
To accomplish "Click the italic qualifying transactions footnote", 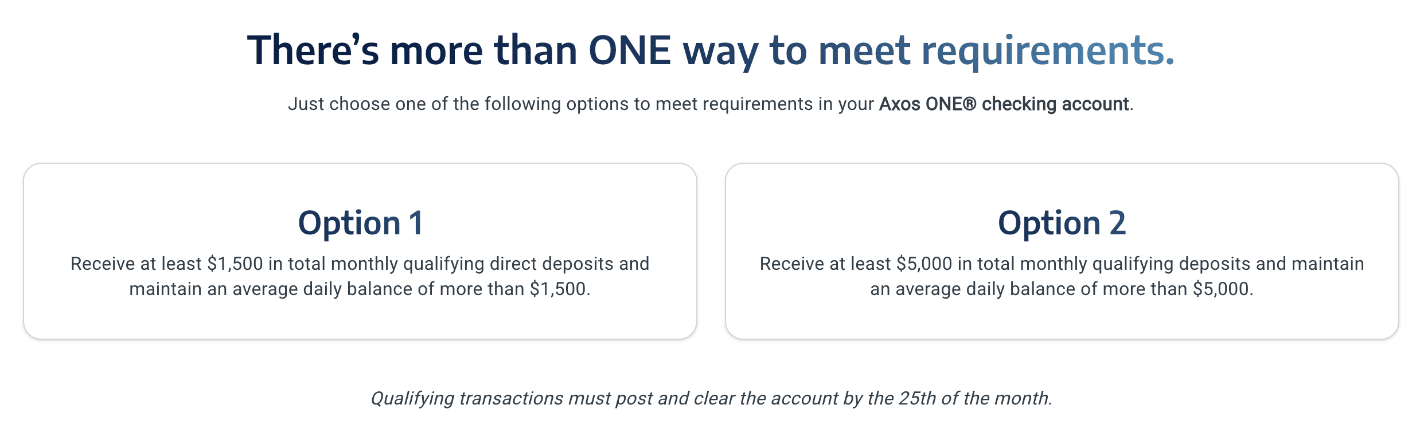I will (711, 398).
